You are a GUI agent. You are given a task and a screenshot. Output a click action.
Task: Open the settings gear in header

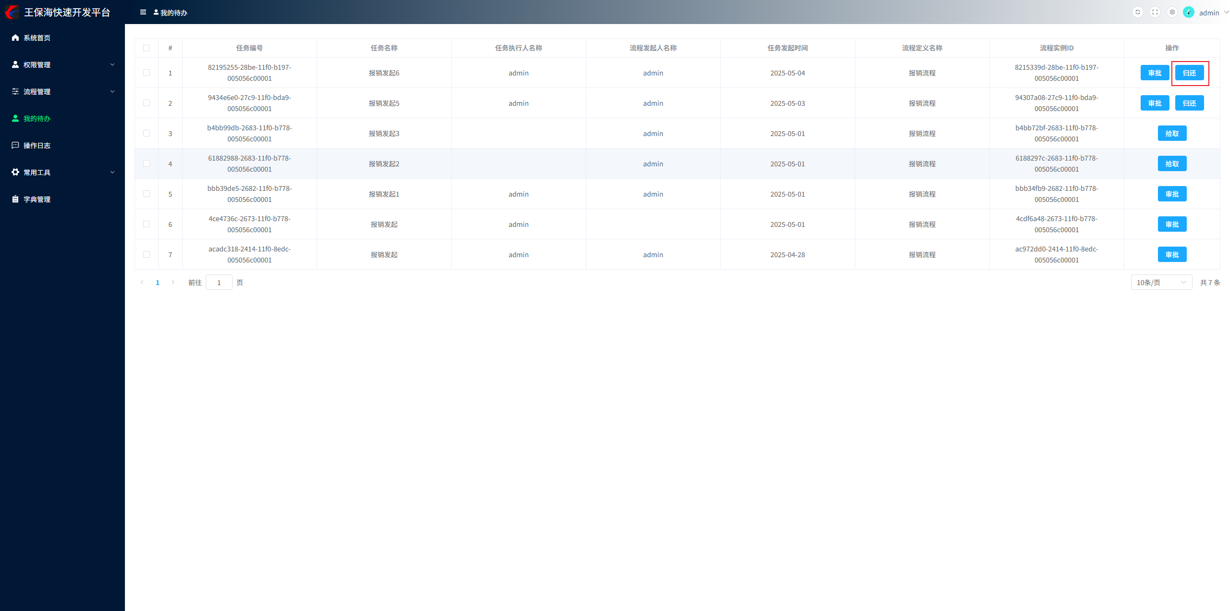(x=1172, y=12)
